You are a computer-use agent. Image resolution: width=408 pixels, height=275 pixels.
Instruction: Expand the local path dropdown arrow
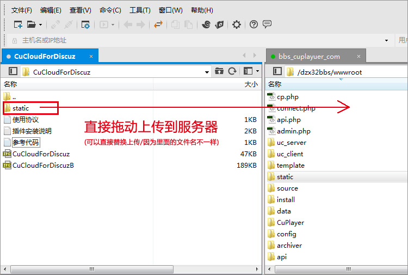207,72
